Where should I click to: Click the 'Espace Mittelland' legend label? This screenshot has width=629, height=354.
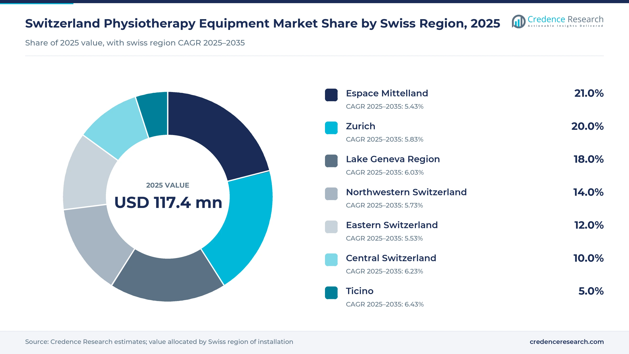(x=387, y=93)
